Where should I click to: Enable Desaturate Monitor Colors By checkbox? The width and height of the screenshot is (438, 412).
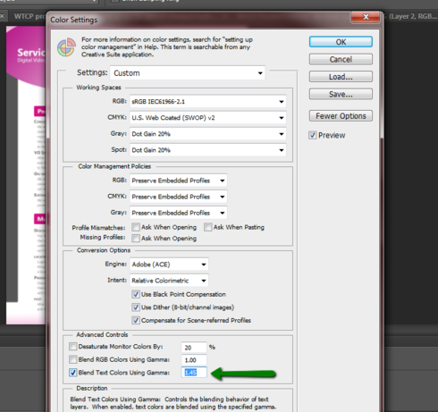(x=72, y=347)
